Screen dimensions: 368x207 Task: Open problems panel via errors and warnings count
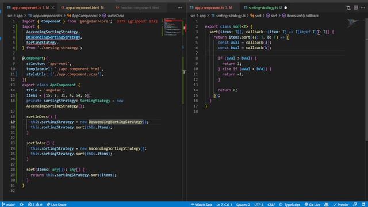[x=35, y=205]
